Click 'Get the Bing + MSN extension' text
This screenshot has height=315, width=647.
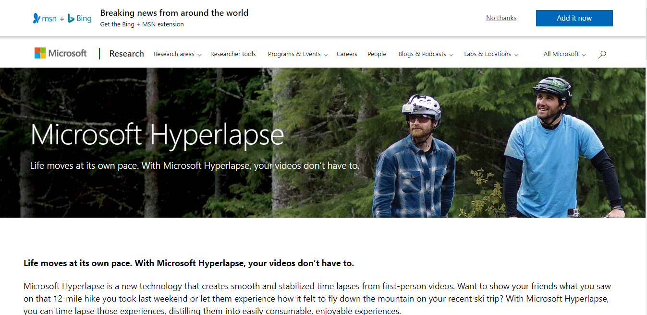pos(142,24)
